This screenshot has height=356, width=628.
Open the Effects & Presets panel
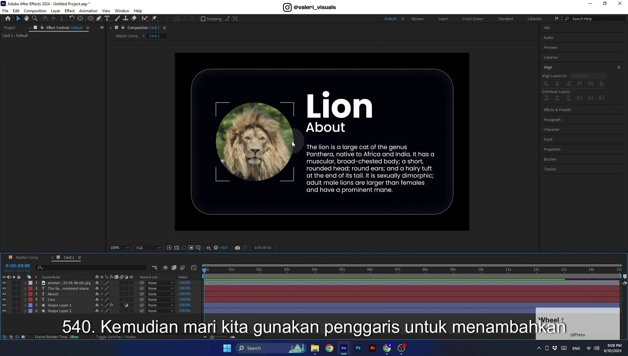coord(557,110)
